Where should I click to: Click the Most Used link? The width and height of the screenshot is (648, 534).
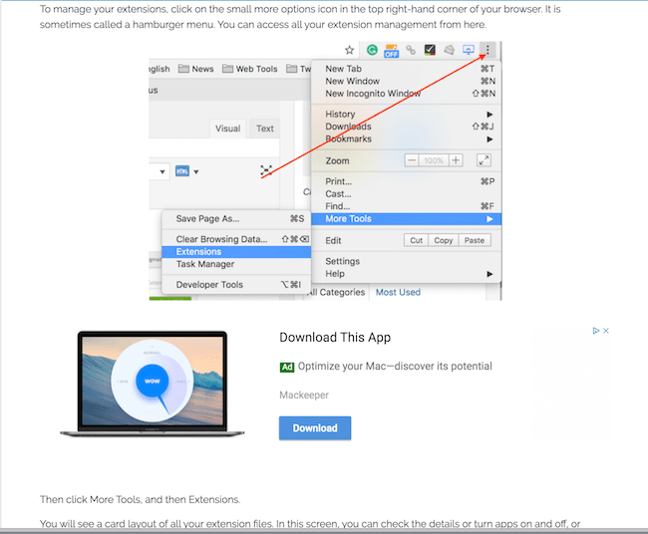click(398, 292)
